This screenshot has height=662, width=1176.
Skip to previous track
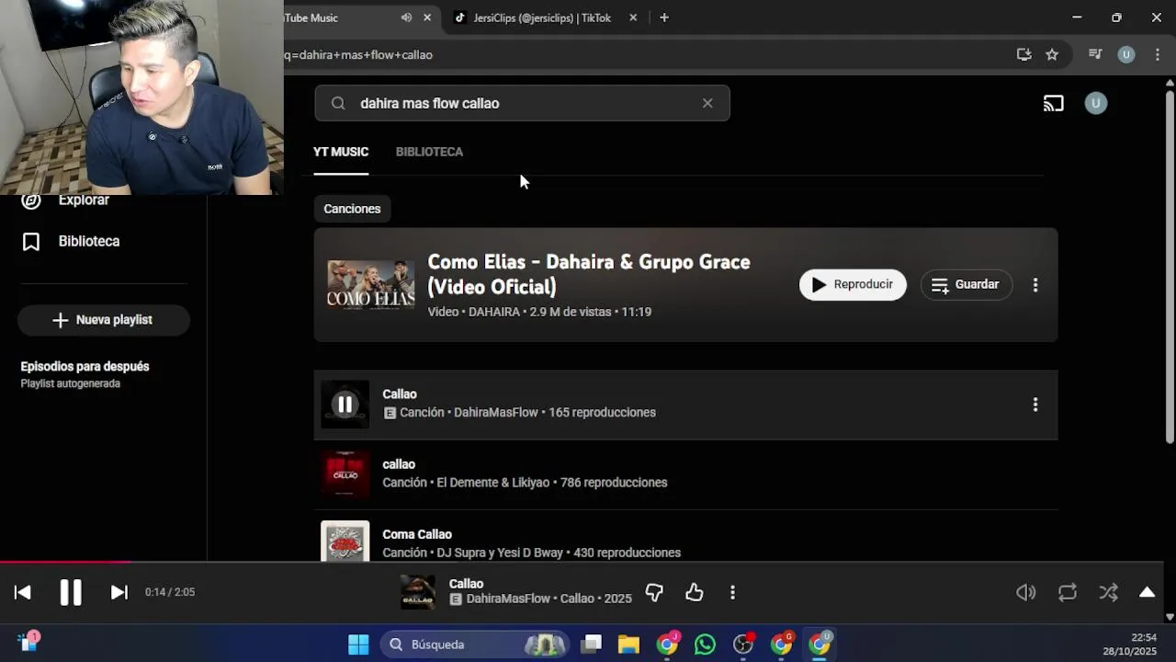tap(23, 592)
